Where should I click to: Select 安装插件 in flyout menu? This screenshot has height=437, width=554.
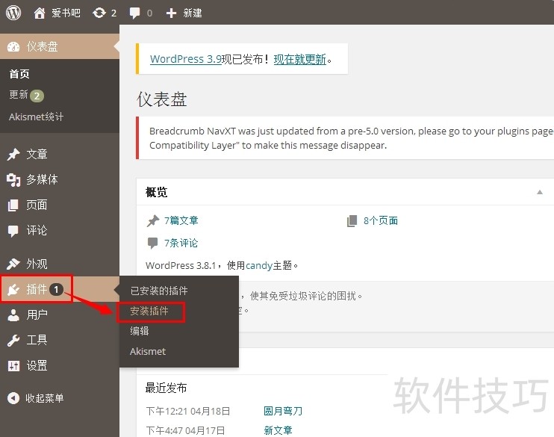click(149, 312)
